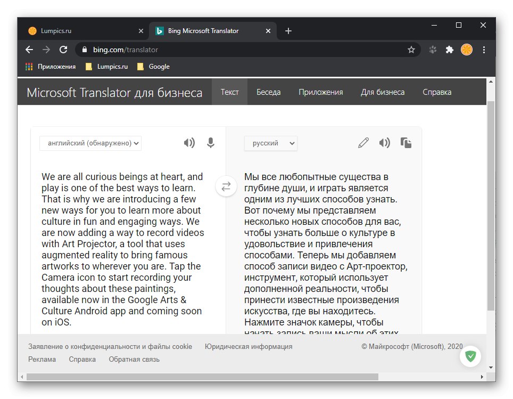The height and width of the screenshot is (399, 513).
Task: Activate microphone voice input
Action: (x=211, y=143)
